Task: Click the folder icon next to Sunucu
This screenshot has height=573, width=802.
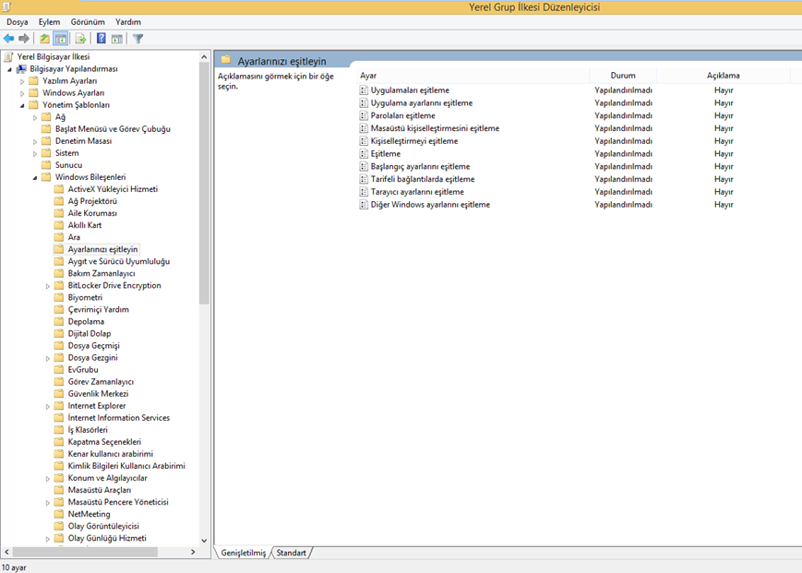Action: [x=46, y=165]
